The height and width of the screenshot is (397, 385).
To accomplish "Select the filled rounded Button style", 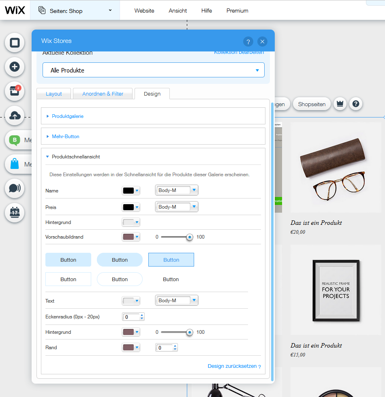I will [120, 260].
